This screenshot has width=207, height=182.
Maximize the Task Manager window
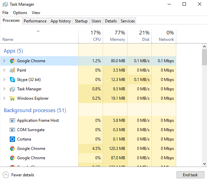184,4
